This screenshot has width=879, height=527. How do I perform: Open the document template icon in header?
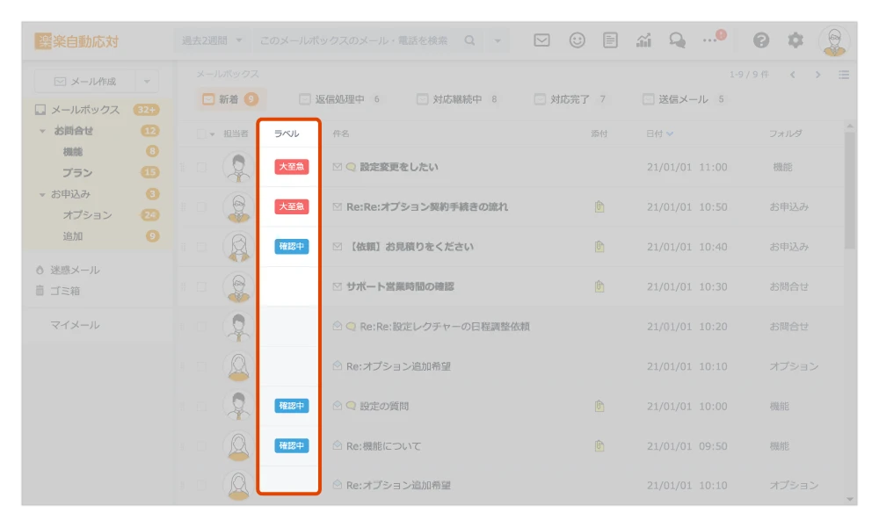[x=610, y=40]
